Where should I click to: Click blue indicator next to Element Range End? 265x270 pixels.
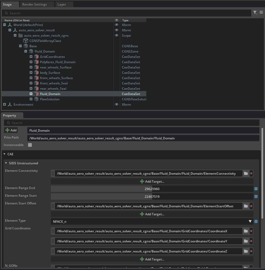[x=256, y=189]
